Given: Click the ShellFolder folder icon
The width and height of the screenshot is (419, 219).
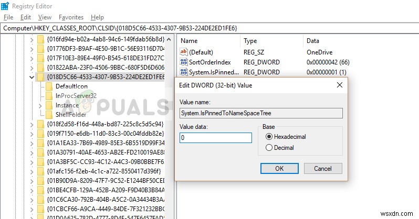Looking at the screenshot, I should pos(49,115).
